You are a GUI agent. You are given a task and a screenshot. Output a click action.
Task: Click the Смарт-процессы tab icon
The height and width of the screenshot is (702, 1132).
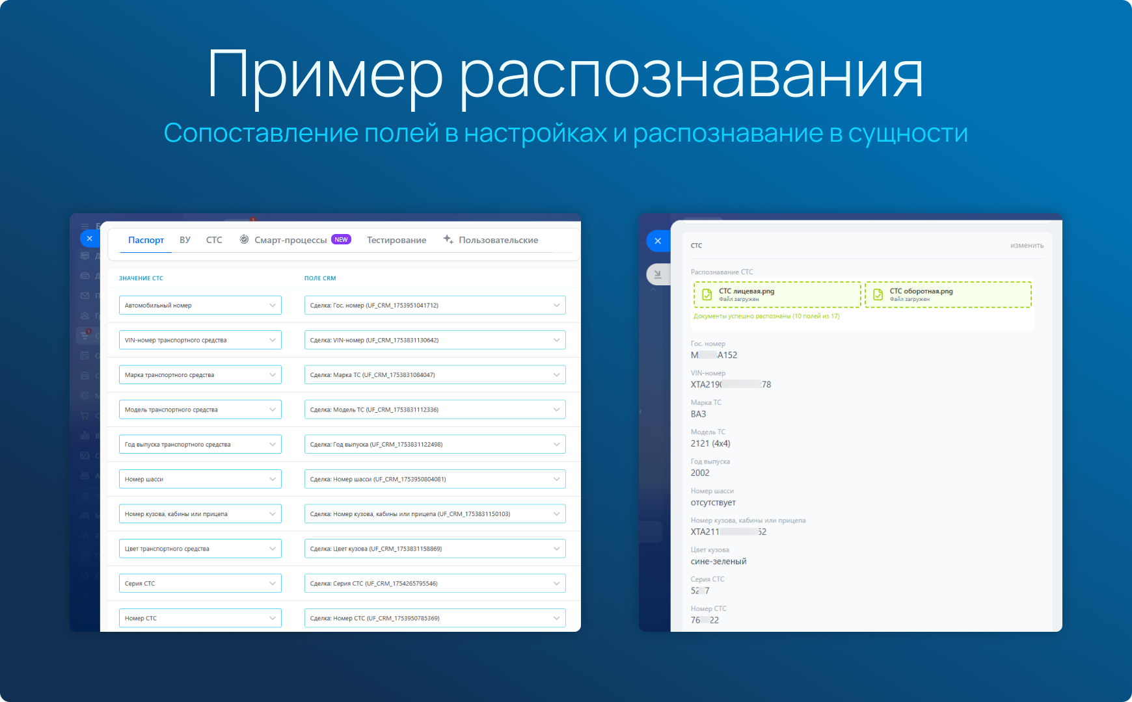[x=244, y=239]
